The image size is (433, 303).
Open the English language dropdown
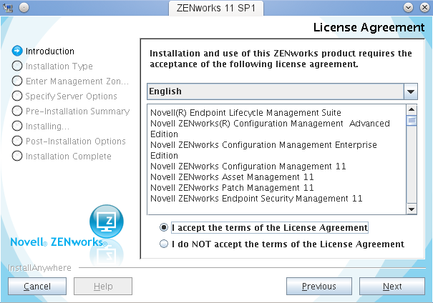(275, 91)
